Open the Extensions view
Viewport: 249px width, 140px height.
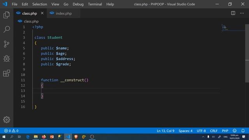7,73
